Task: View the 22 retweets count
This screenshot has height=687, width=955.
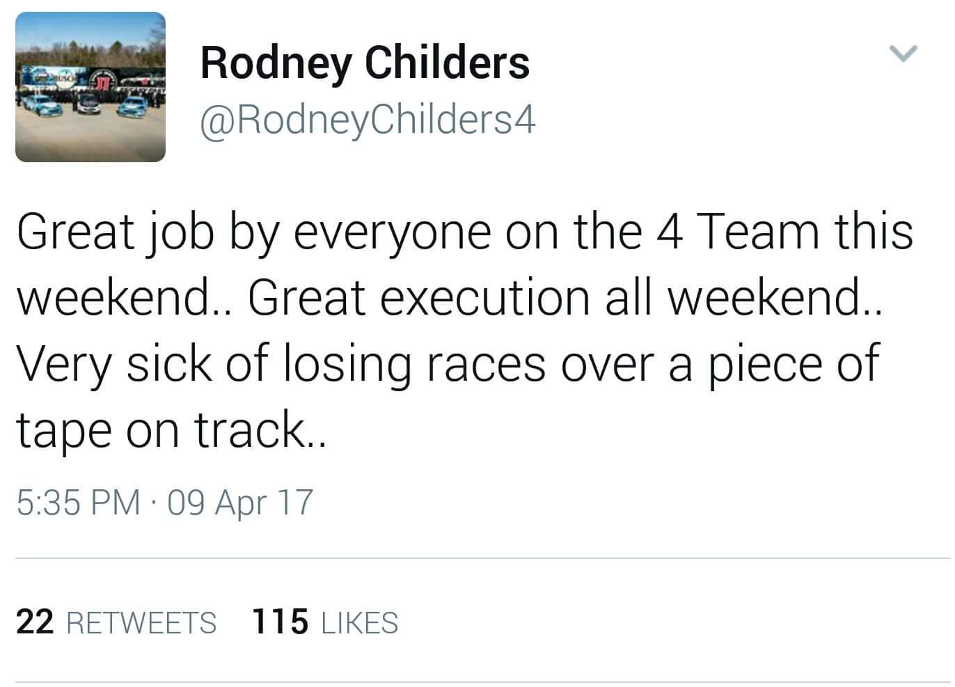Action: tap(35, 622)
